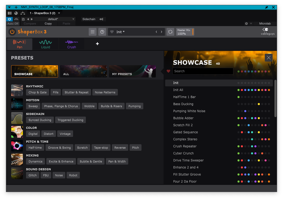This screenshot has width=283, height=199.
Task: Select the Crush shaper tab
Action: pyautogui.click(x=72, y=44)
